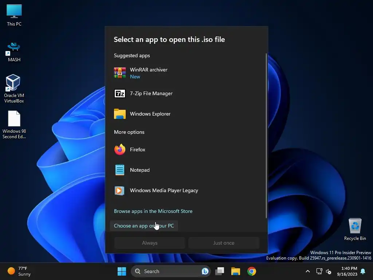Select WinRAR archiver from suggested apps
Image resolution: width=373 pixels, height=280 pixels.
186,73
